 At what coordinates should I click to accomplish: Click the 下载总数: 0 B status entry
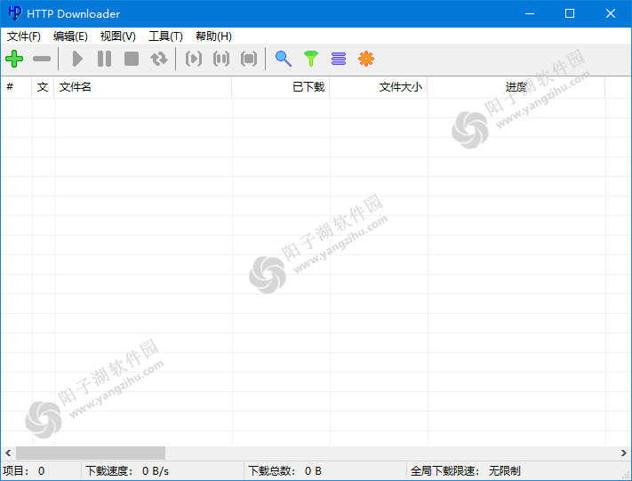point(325,471)
